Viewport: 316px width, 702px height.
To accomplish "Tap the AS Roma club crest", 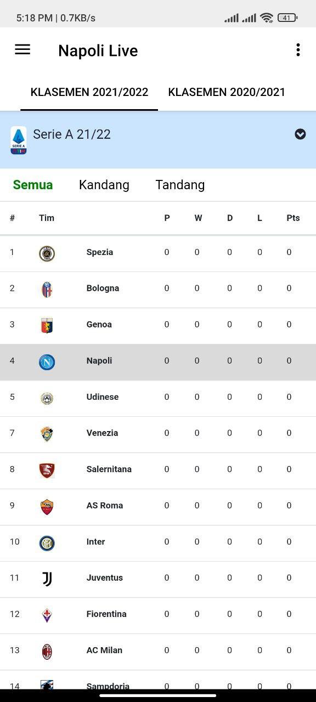I will coord(47,507).
